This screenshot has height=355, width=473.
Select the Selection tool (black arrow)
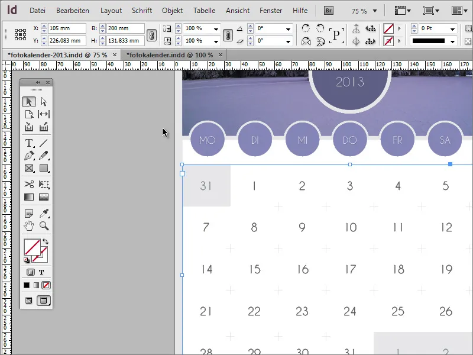(x=29, y=102)
